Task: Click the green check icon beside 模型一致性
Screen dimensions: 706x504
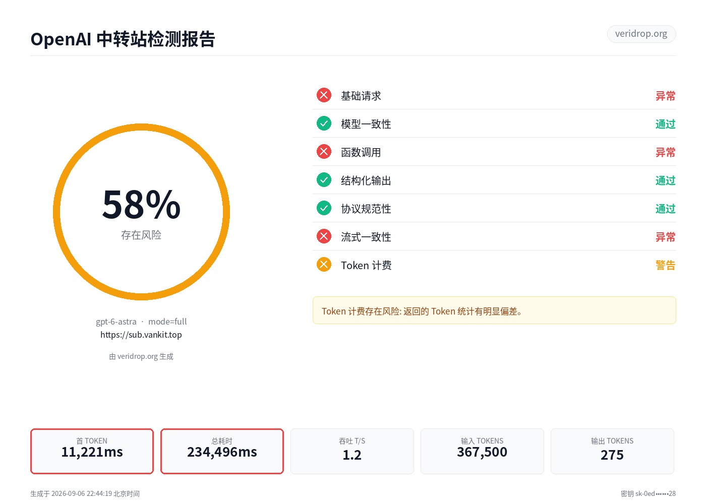Action: (324, 123)
